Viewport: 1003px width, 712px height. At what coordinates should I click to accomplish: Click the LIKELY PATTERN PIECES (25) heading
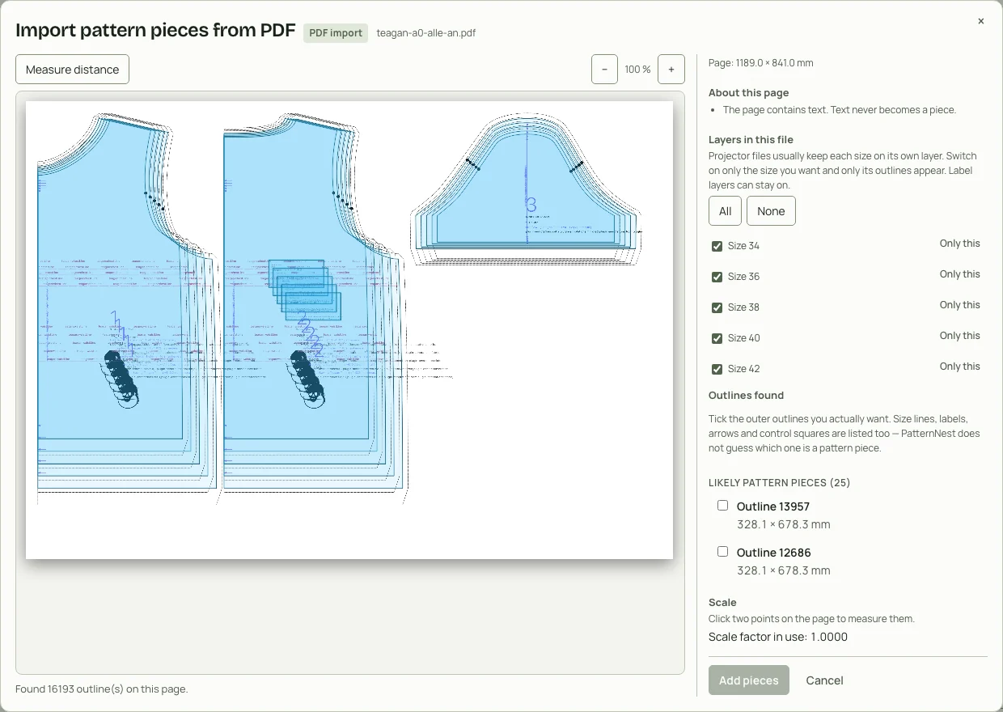click(x=779, y=483)
